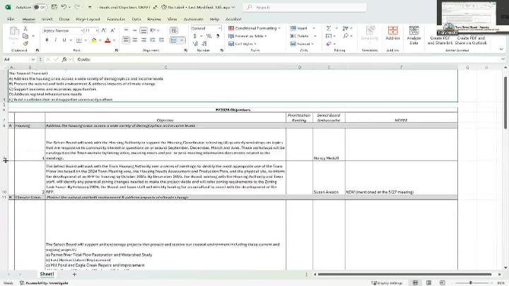509x286 pixels.
Task: Click Create PDF and Share via Outlook
Action: point(471,40)
